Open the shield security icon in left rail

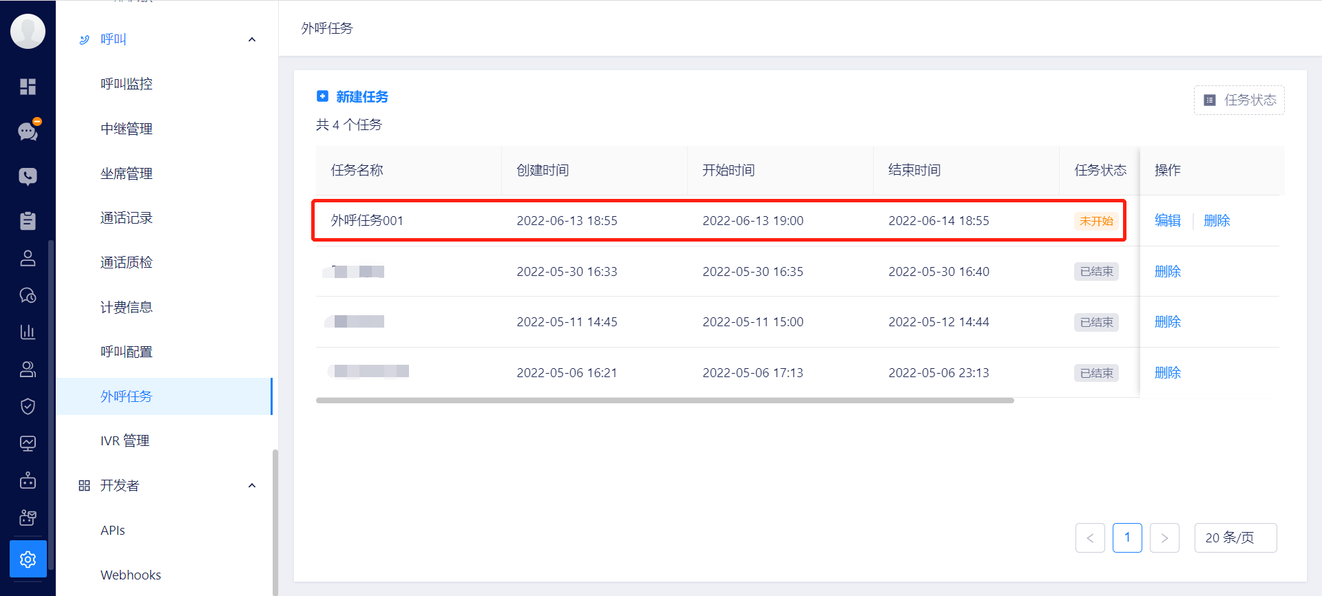pos(28,406)
